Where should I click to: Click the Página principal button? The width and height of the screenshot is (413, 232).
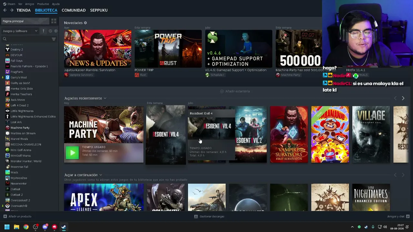click(x=25, y=21)
